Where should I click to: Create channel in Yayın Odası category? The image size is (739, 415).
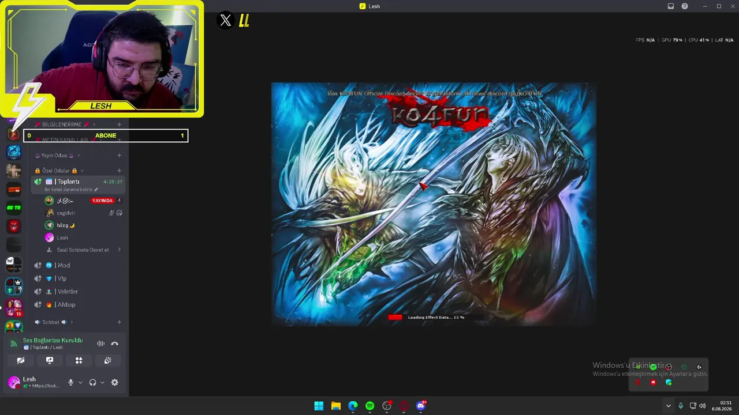pos(119,155)
